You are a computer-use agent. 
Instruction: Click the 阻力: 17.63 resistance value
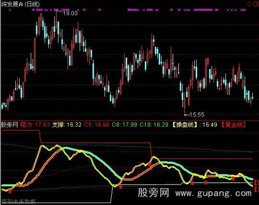pyautogui.click(x=35, y=125)
